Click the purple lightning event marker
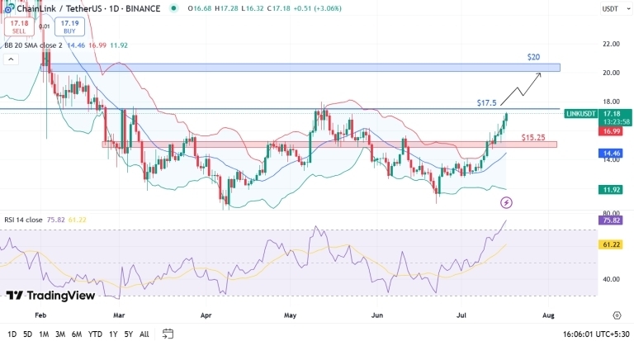This screenshot has width=634, height=341. pos(506,202)
